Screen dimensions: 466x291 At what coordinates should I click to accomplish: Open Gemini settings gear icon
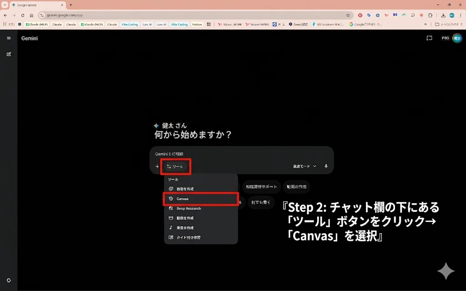click(x=9, y=280)
